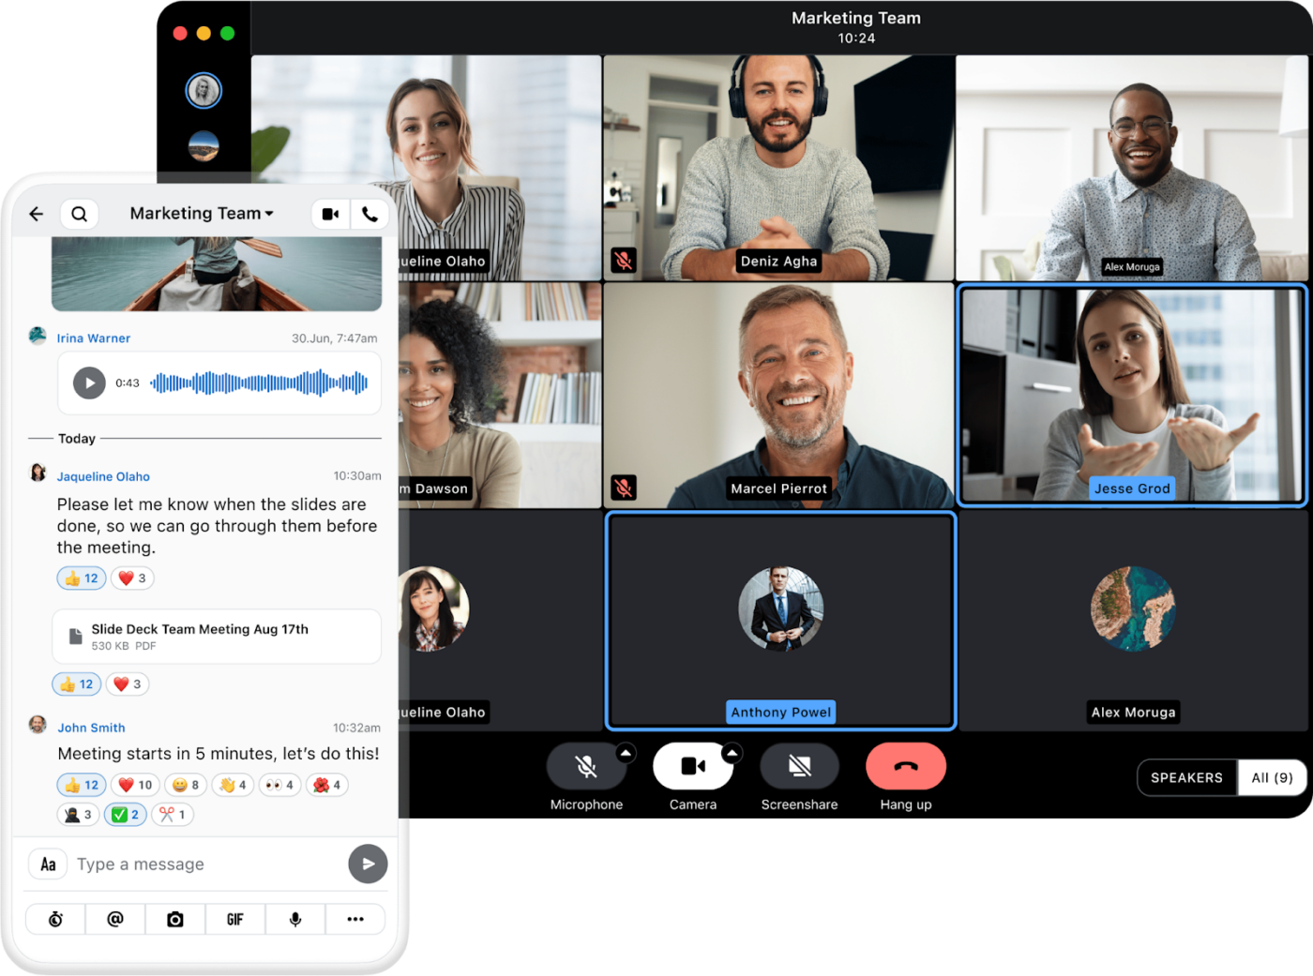The height and width of the screenshot is (976, 1313).
Task: Select Anthony Powel's avatar tile
Action: 781,621
